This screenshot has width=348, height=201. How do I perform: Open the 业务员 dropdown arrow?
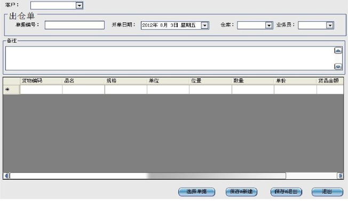click(330, 25)
